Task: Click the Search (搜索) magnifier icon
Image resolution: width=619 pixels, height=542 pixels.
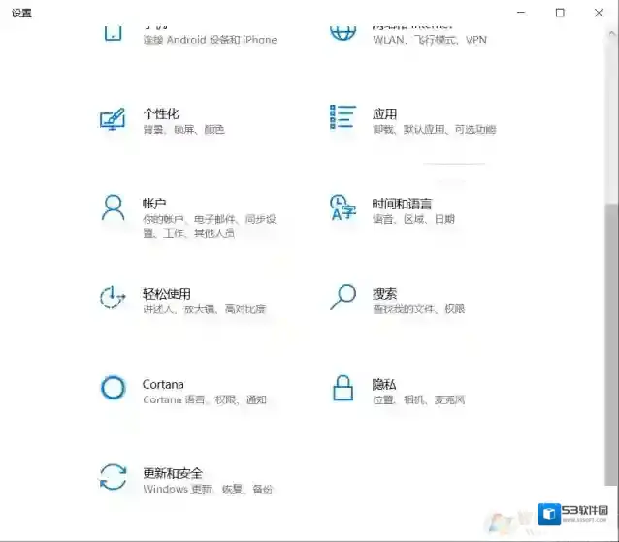Action: (343, 297)
